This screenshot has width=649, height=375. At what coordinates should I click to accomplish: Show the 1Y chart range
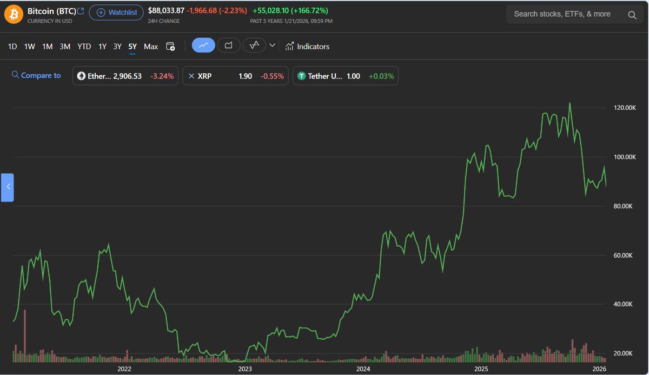(102, 47)
